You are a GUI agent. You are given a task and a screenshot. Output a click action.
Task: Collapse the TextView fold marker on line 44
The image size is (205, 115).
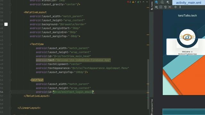pyautogui.click(x=10, y=44)
